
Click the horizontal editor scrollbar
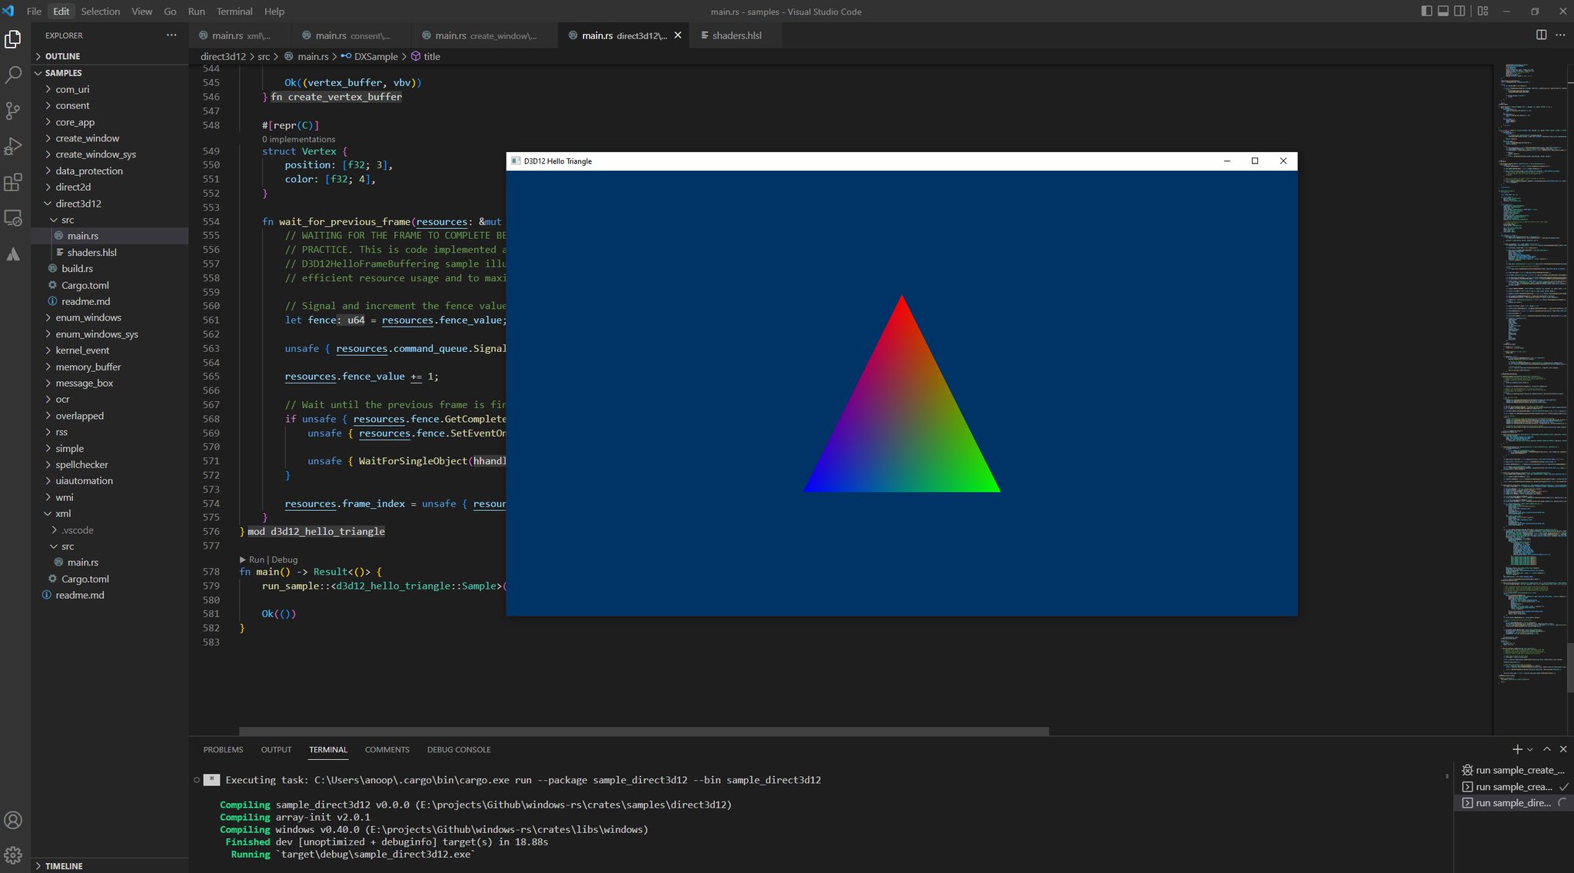point(644,732)
